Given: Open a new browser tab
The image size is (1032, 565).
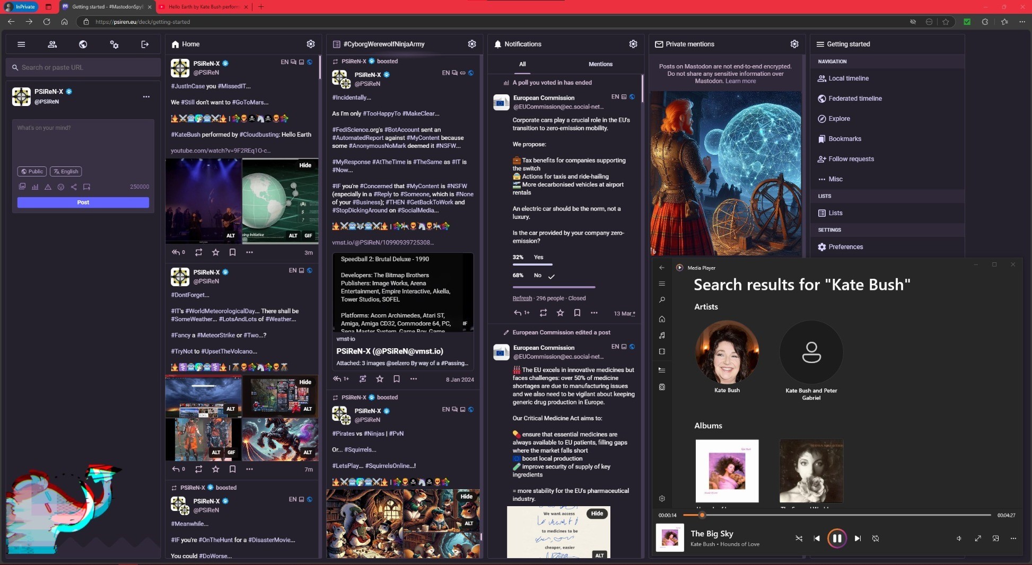Looking at the screenshot, I should pos(260,7).
